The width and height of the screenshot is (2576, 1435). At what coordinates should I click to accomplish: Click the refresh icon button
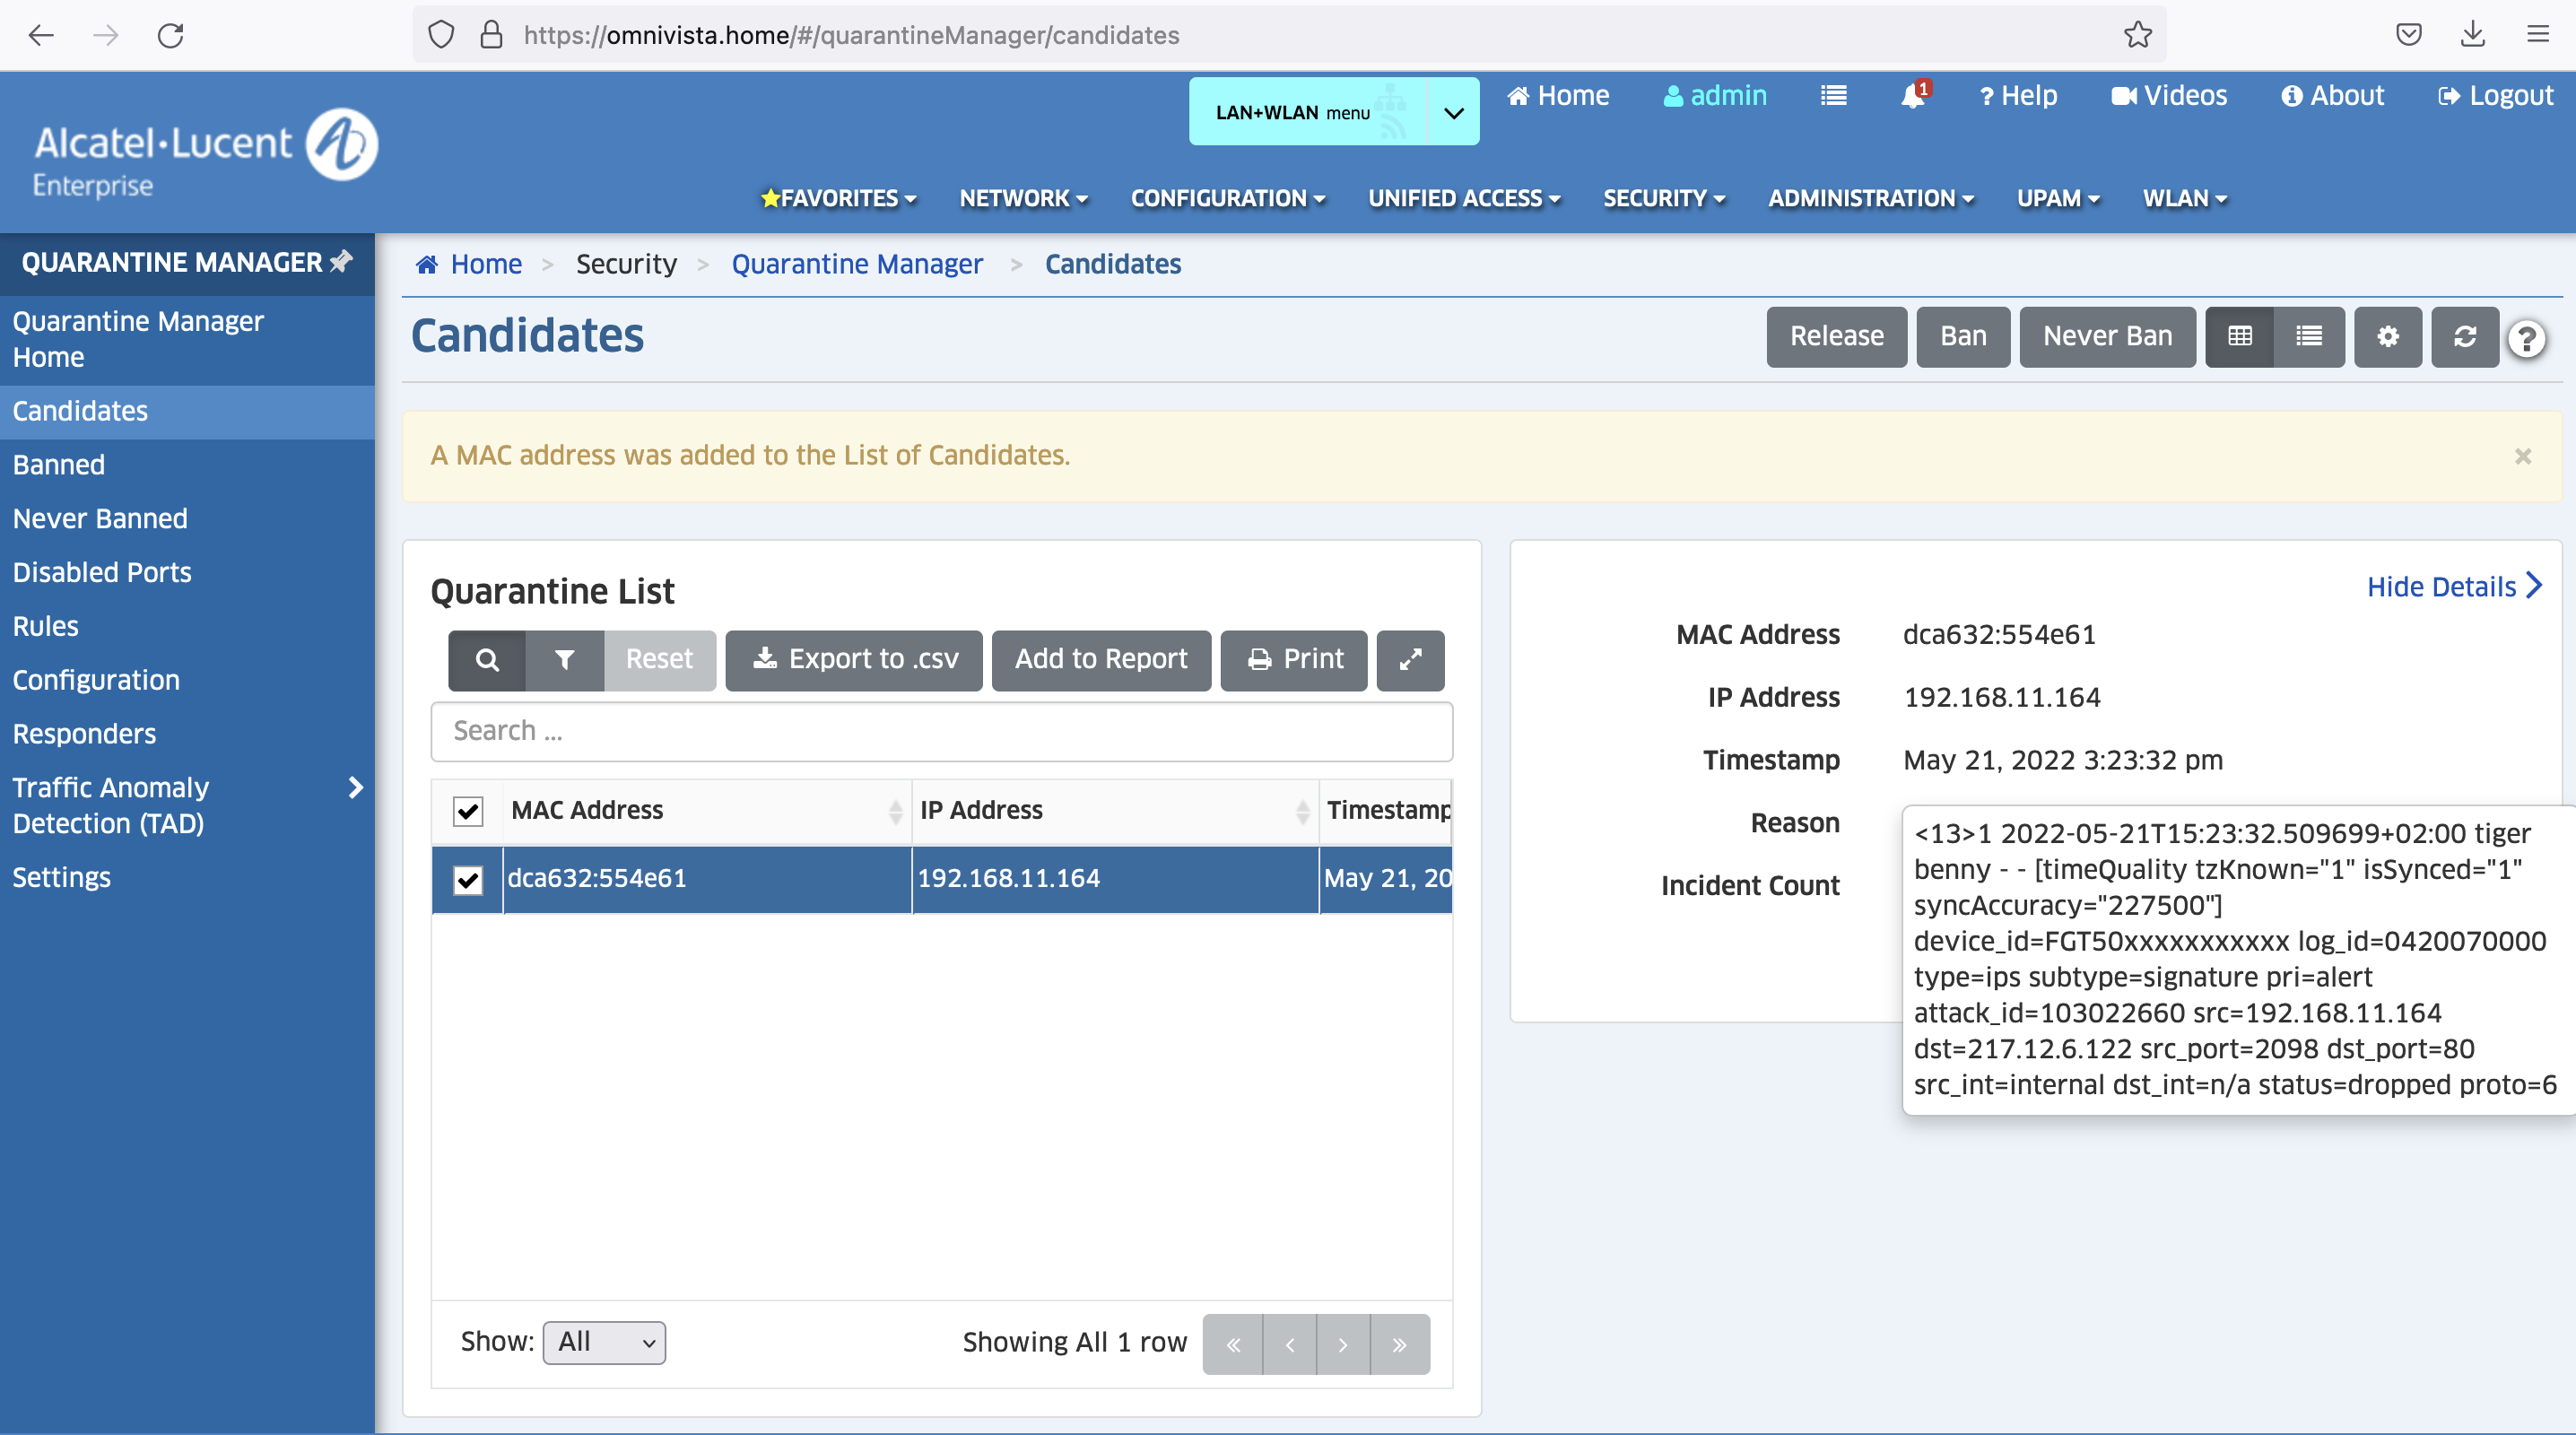pyautogui.click(x=2464, y=336)
